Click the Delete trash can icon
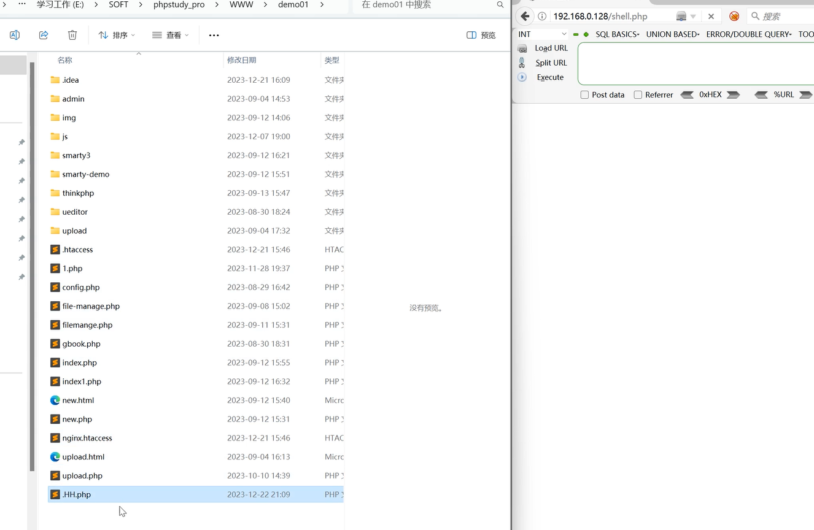Viewport: 814px width, 530px height. [72, 35]
